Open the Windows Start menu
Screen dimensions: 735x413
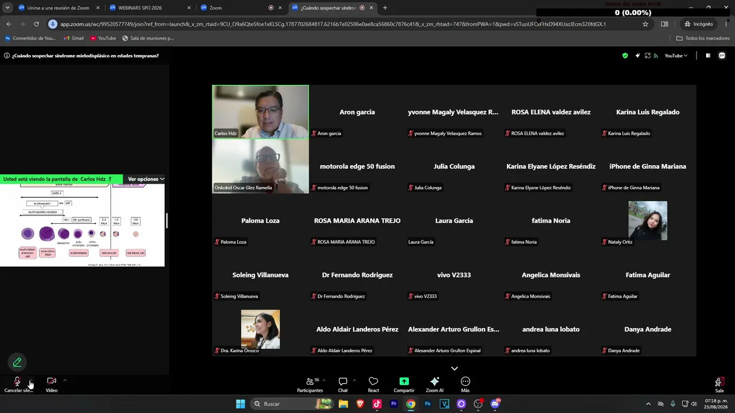(x=241, y=404)
